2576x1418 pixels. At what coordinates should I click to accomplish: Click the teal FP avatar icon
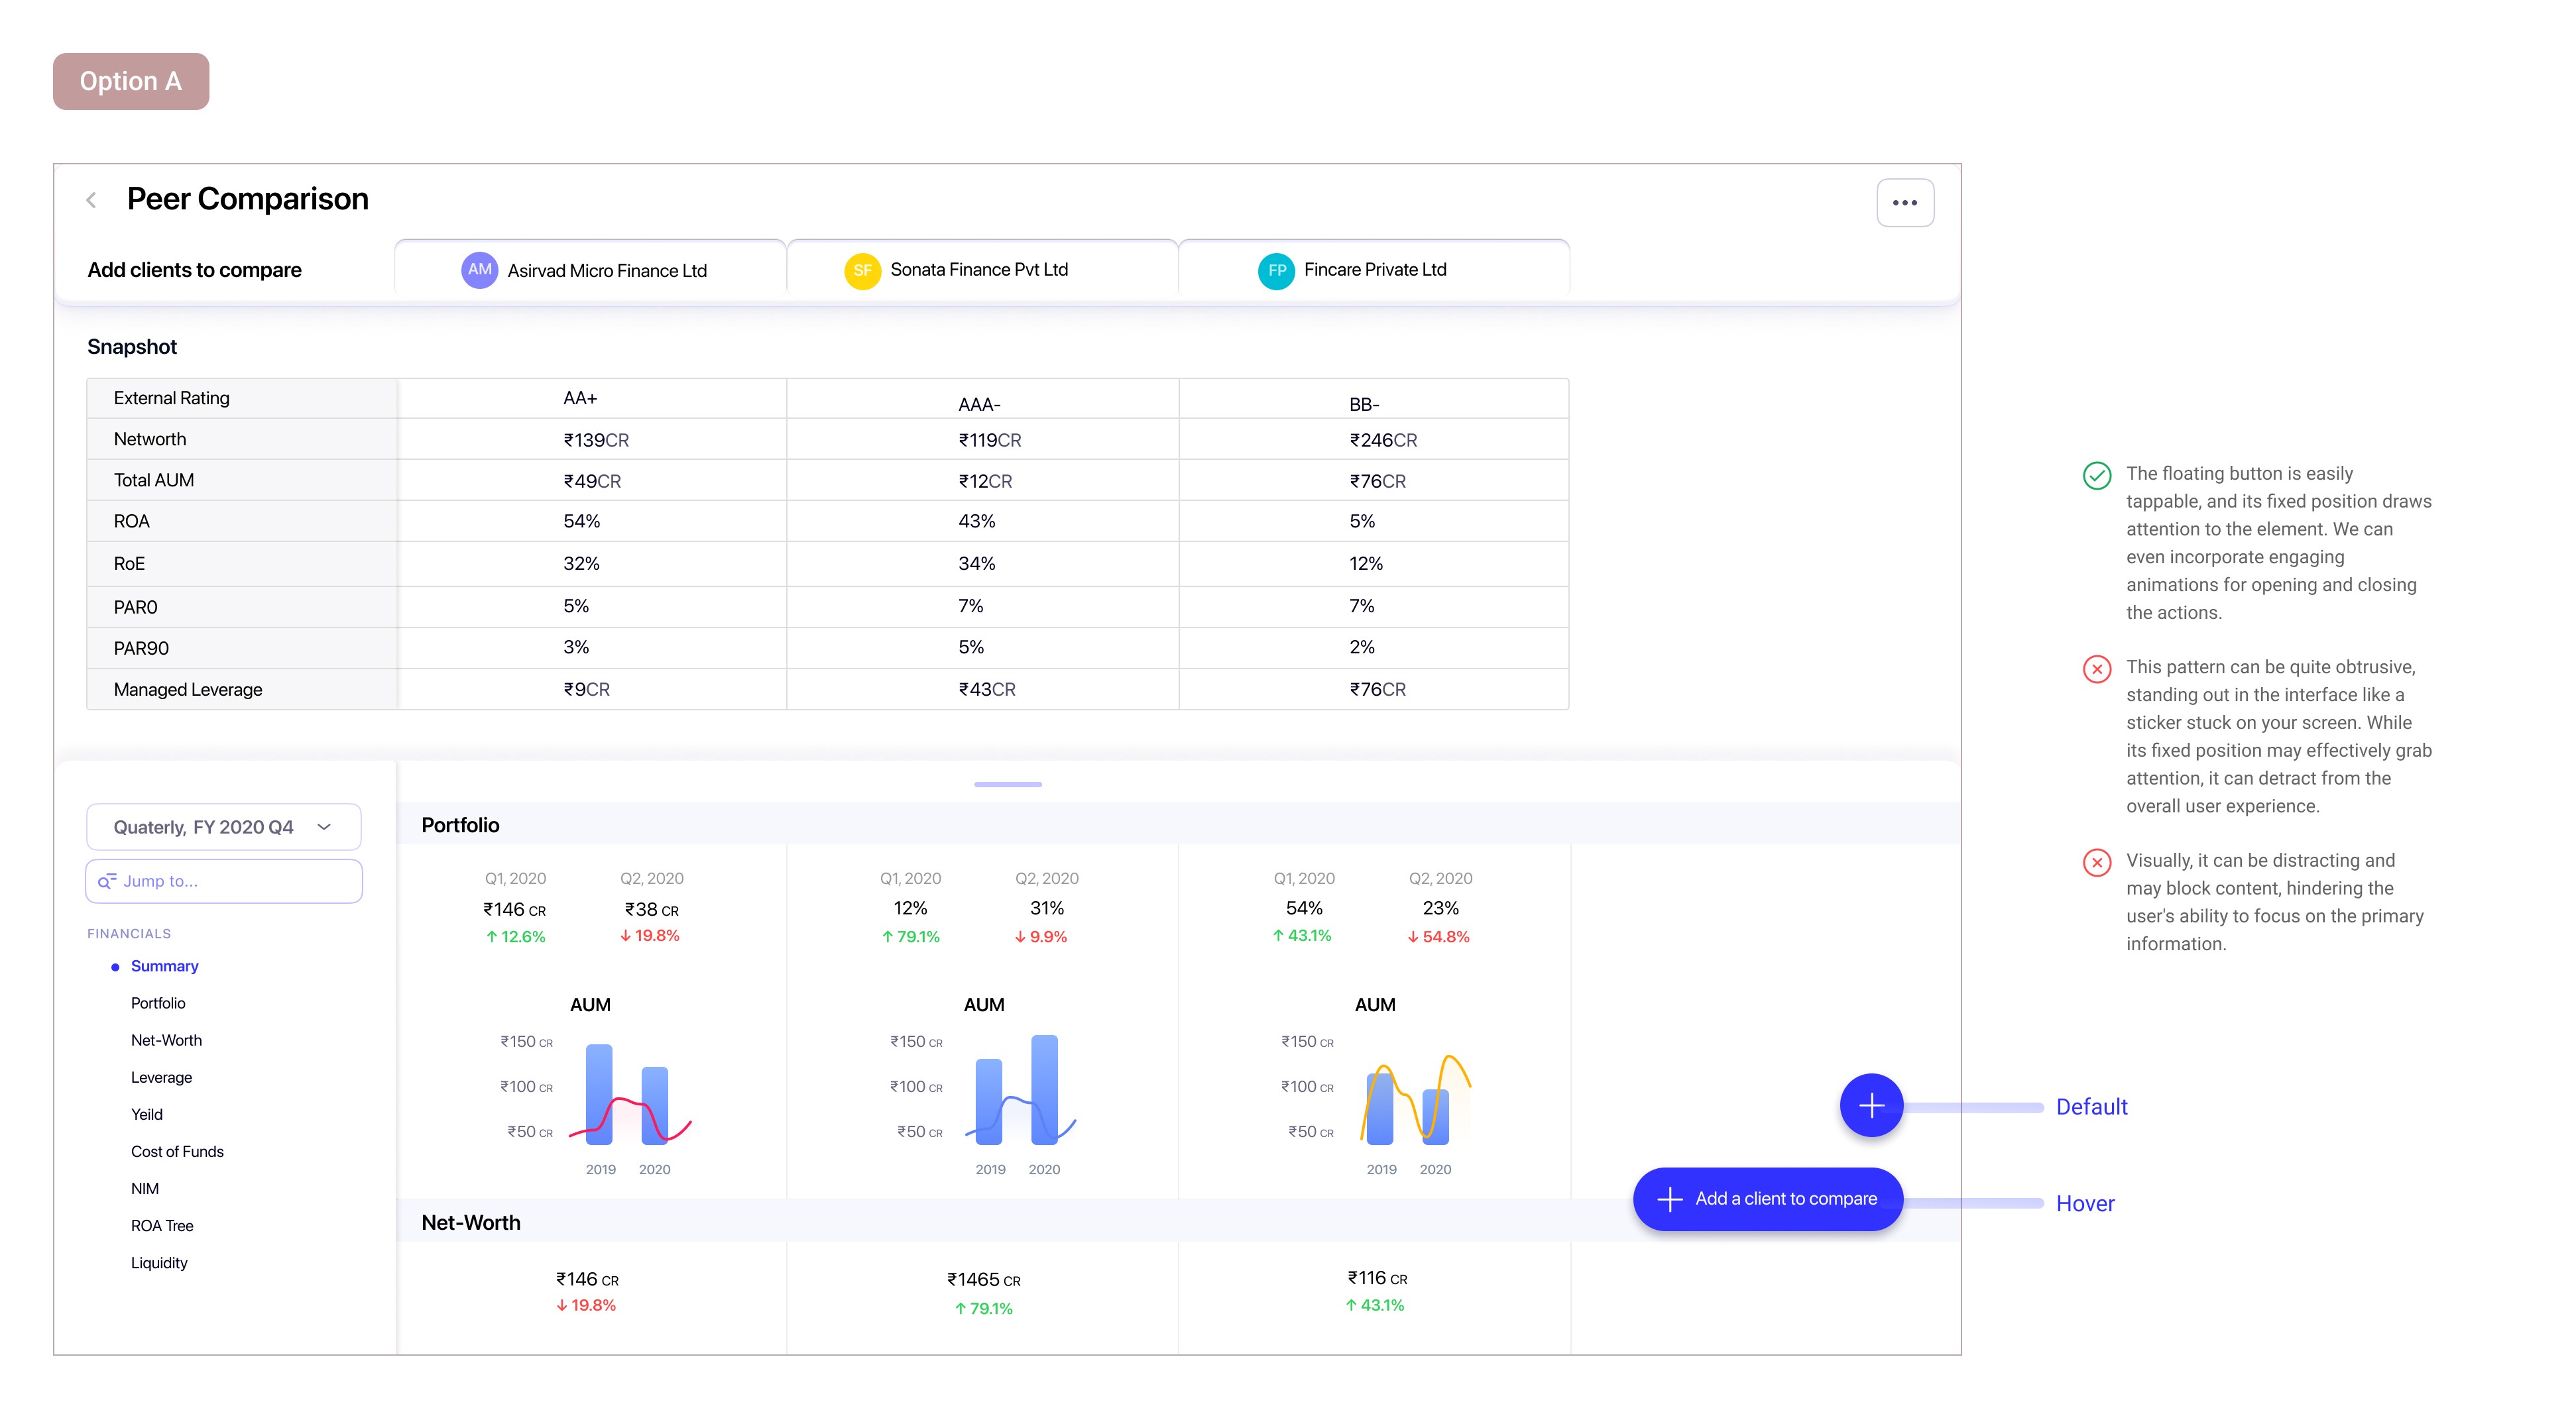[1276, 271]
